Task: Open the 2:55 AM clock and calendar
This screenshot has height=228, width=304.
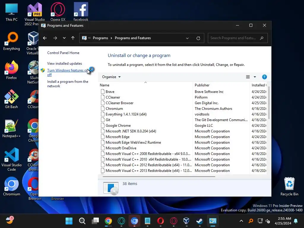Action: coord(283,221)
